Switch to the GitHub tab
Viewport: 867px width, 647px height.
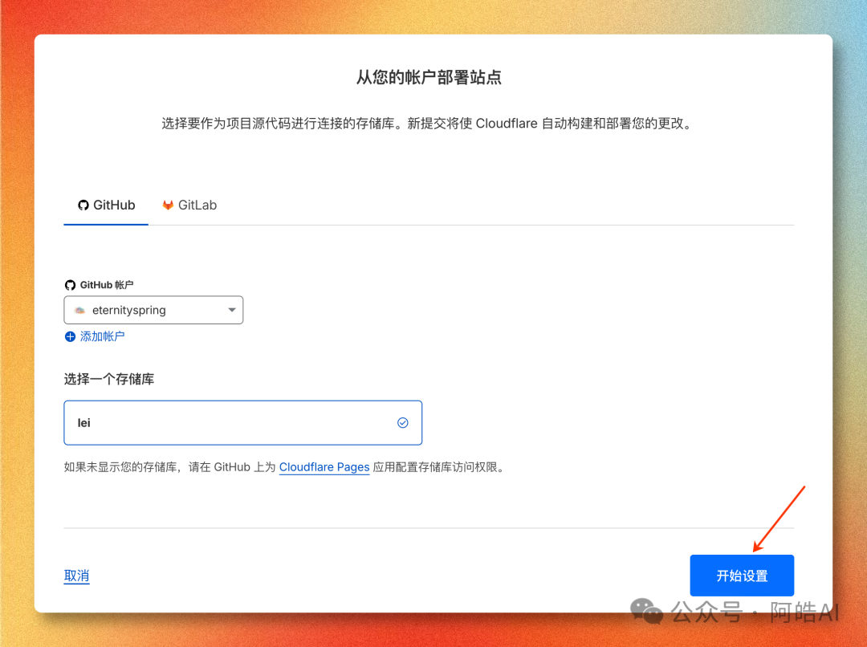(106, 205)
